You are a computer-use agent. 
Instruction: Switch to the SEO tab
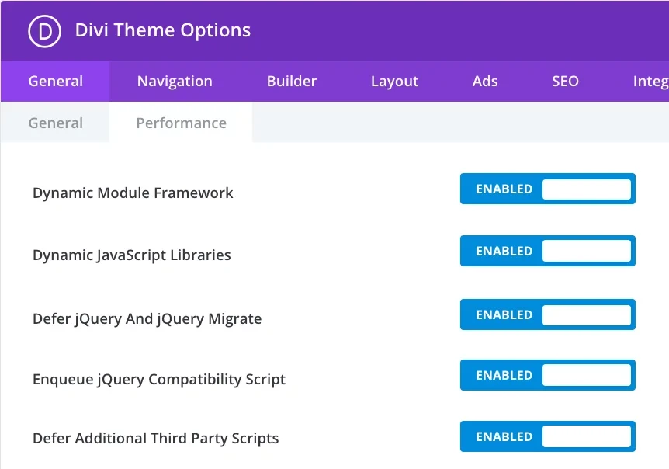coord(565,82)
